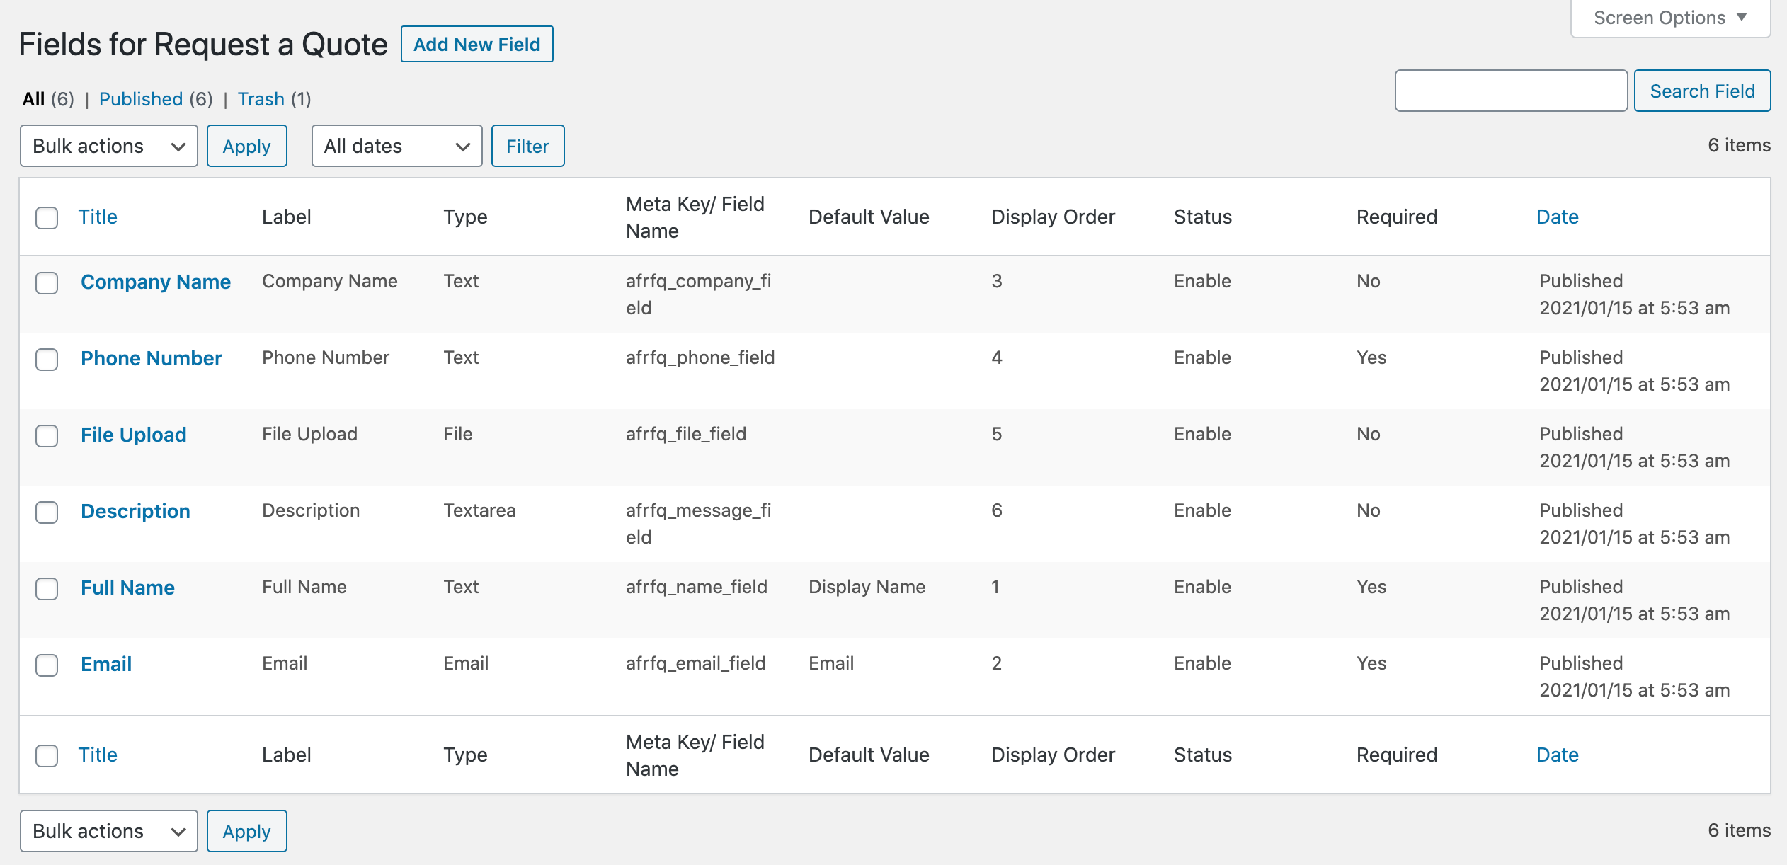Sort the table by Date column header
Screen dimensions: 1787x865
point(1557,217)
